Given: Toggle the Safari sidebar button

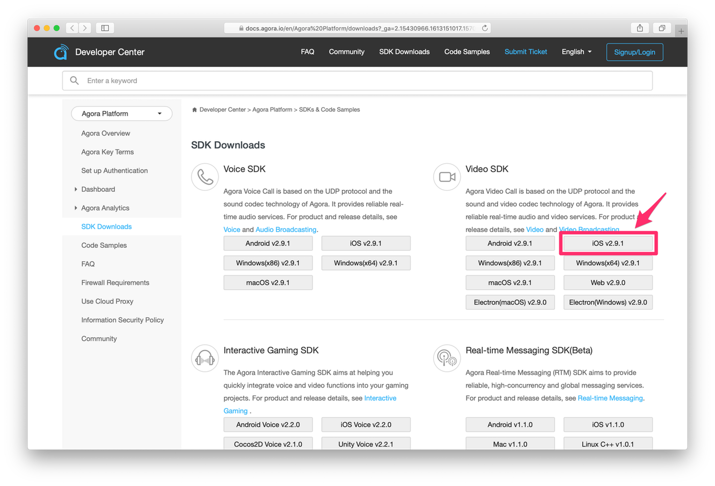Looking at the screenshot, I should pyautogui.click(x=105, y=28).
